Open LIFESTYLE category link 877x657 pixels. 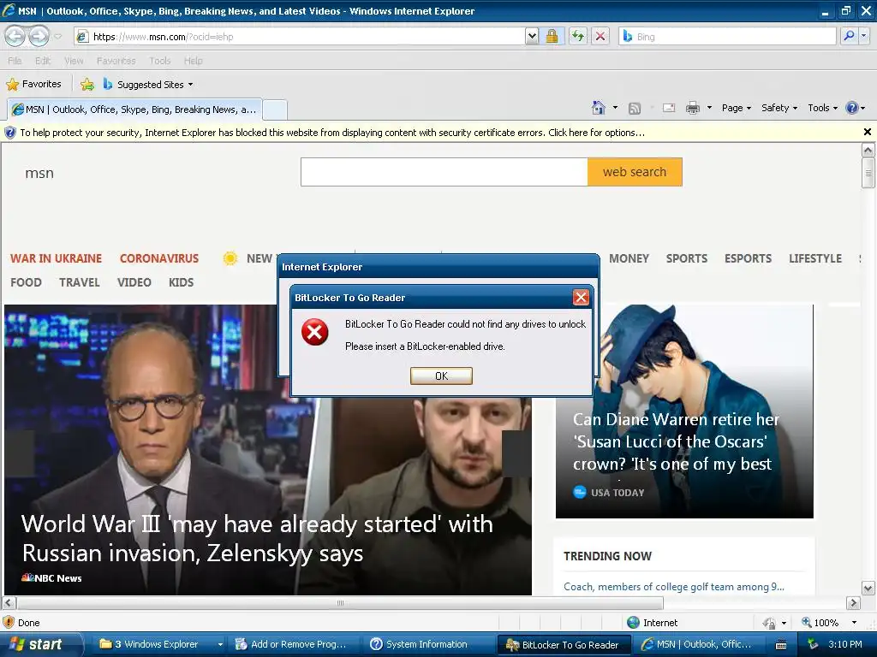(x=815, y=258)
